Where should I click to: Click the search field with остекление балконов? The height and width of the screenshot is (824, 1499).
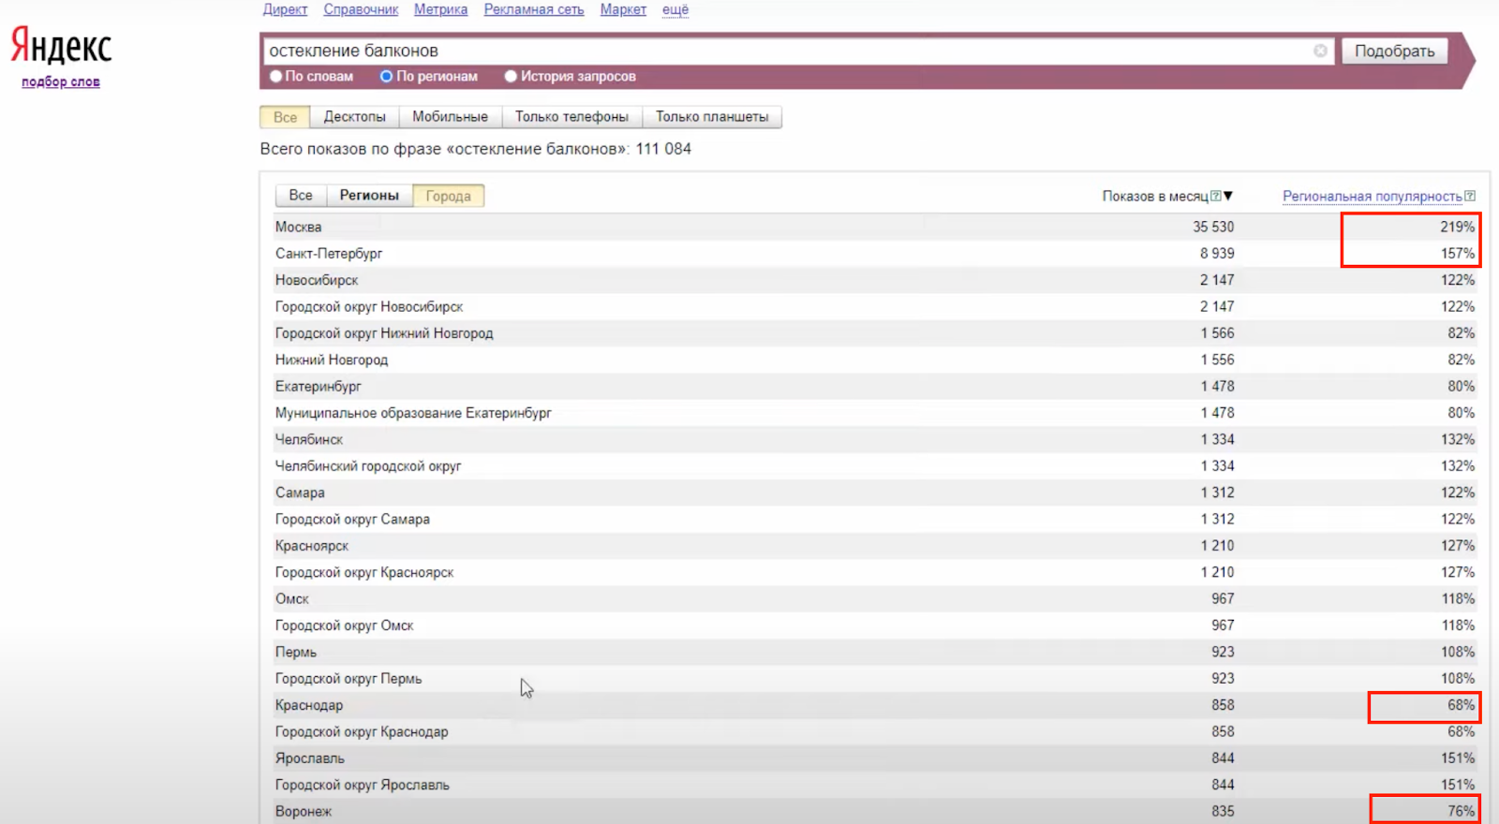pos(787,51)
